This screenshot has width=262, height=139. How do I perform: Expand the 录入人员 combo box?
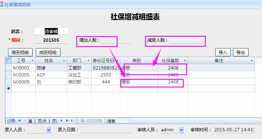[48, 130]
